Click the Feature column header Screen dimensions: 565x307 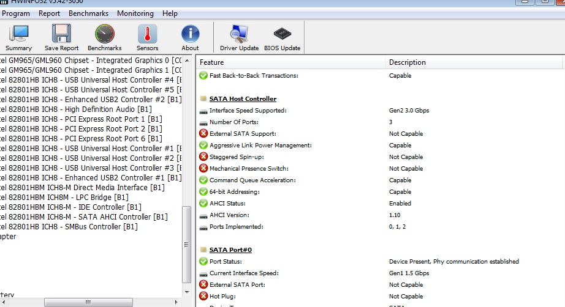pos(291,62)
